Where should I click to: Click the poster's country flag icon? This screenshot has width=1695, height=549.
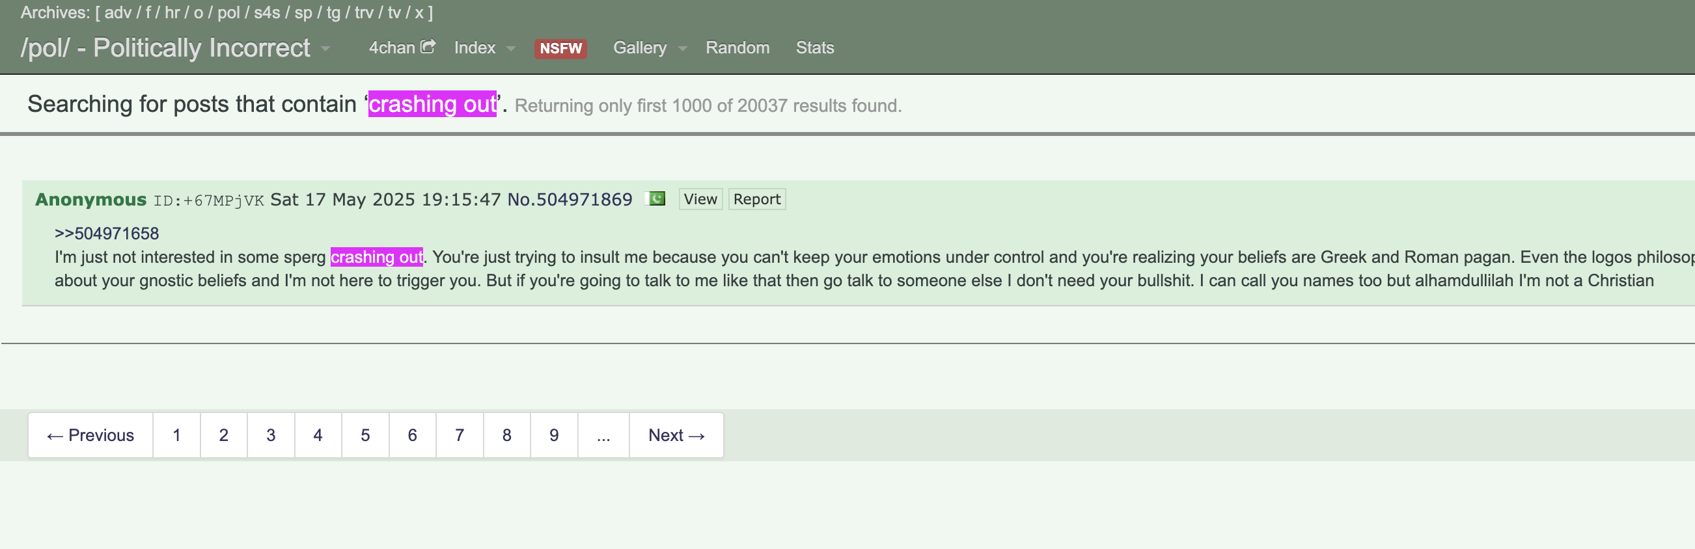[656, 198]
